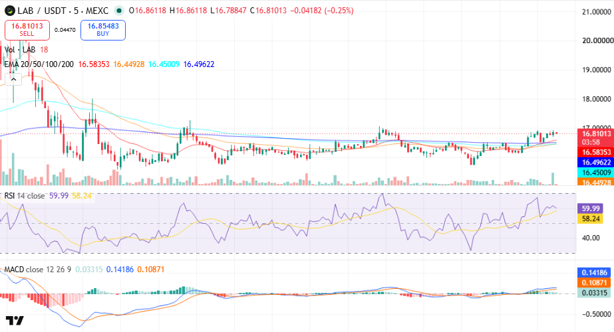Image resolution: width=614 pixels, height=332 pixels.
Task: Open the EMA 20/50/100/200 indicator legend
Action: pyautogui.click(x=39, y=64)
